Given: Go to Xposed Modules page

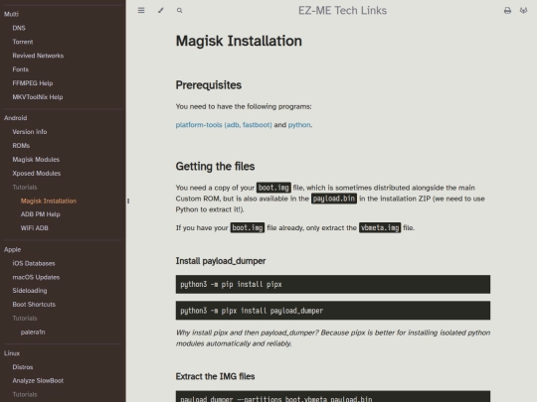Looking at the screenshot, I should pyautogui.click(x=37, y=174).
